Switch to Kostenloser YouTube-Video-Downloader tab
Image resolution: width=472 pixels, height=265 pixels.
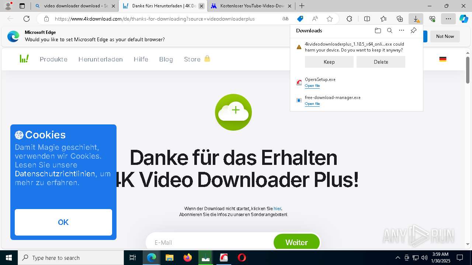pos(252,6)
